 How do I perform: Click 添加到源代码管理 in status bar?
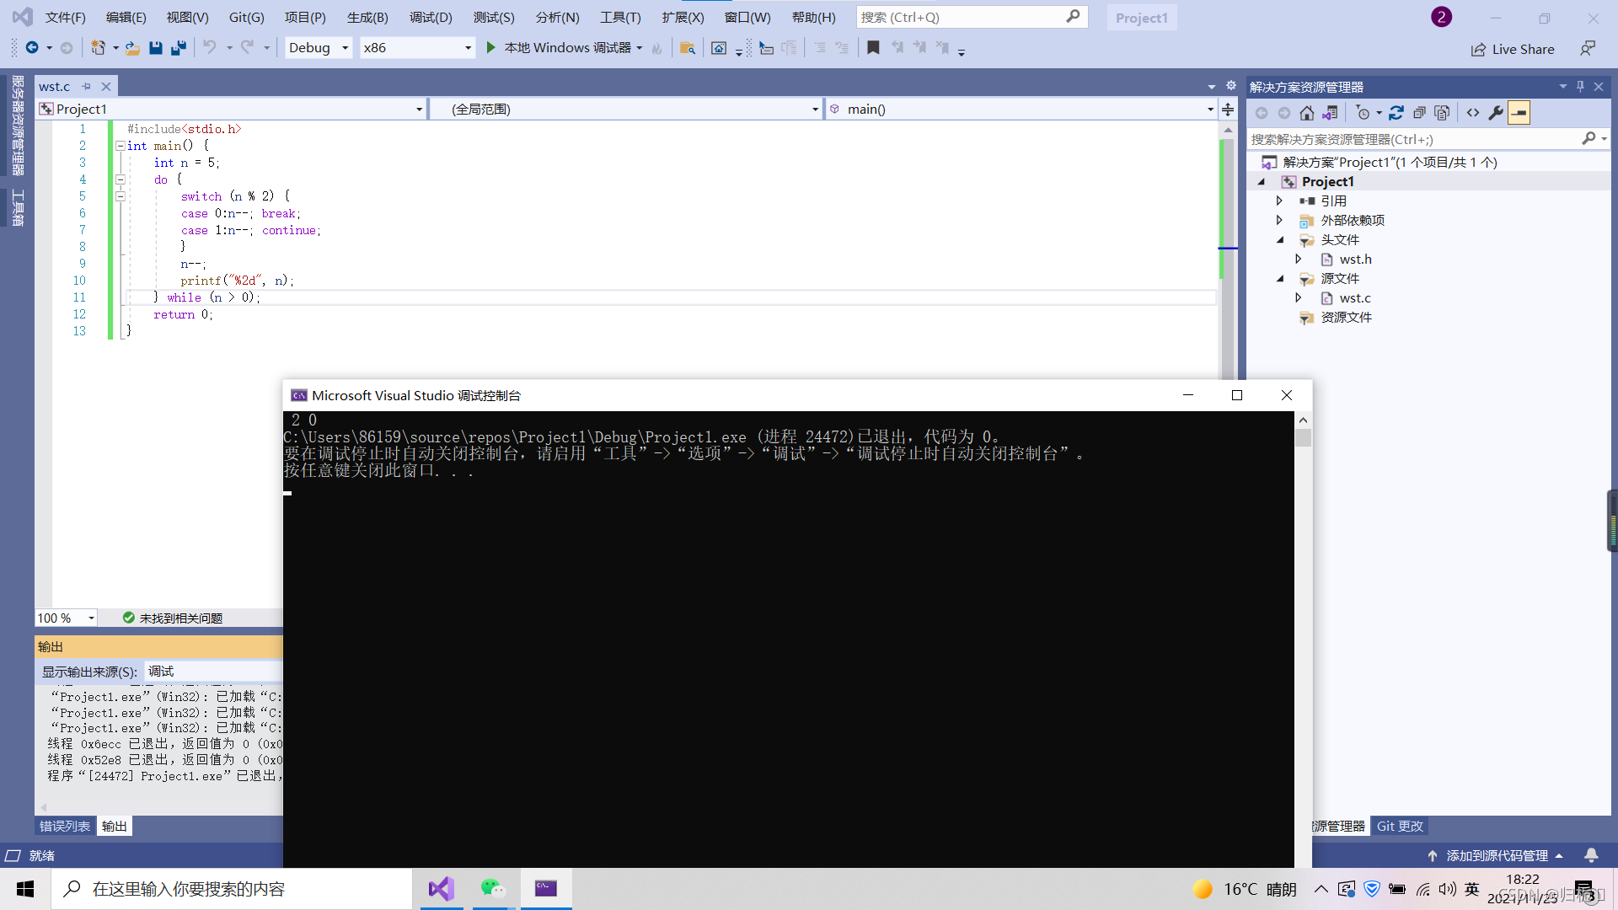click(1497, 856)
